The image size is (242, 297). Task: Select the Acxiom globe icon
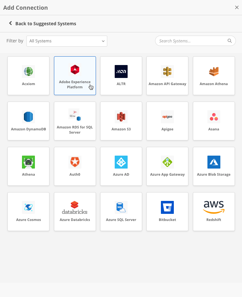28,71
